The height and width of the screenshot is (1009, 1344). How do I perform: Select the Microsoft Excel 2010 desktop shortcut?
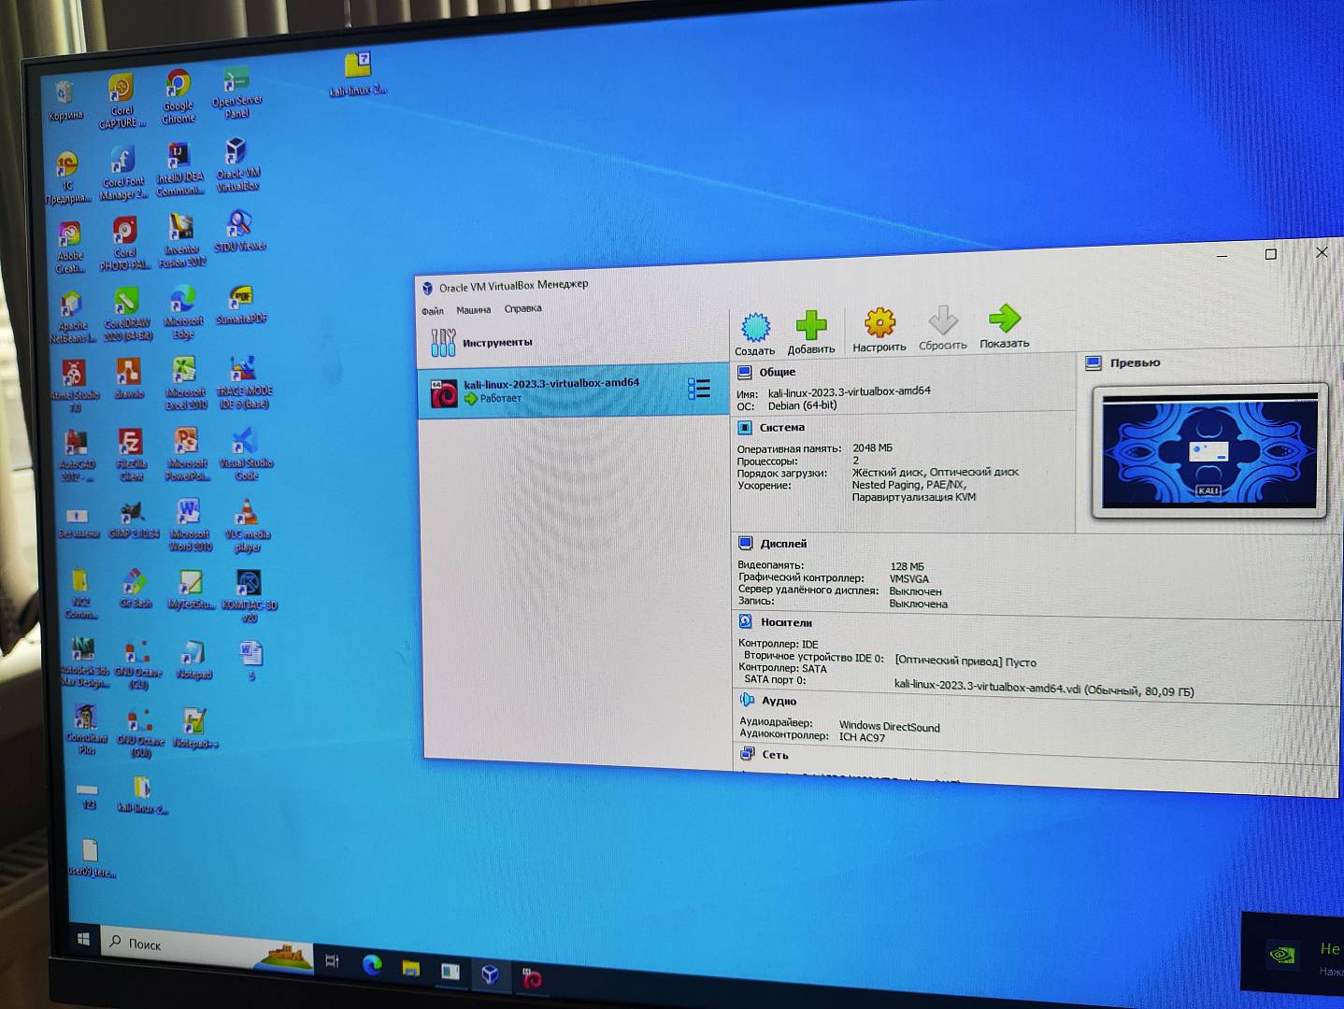point(185,384)
